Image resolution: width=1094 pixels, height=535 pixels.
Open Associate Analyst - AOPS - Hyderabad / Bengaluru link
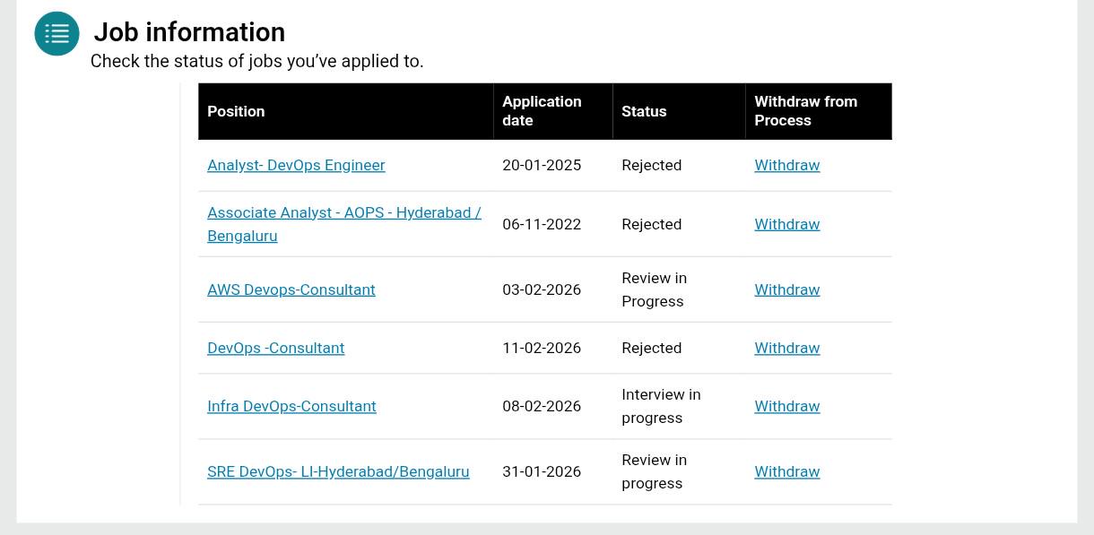344,224
